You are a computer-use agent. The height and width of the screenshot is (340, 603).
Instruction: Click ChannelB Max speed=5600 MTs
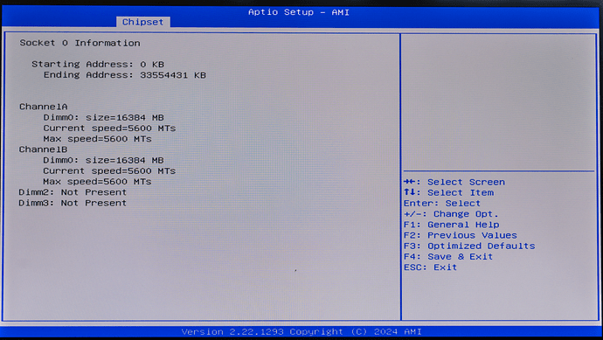point(97,182)
